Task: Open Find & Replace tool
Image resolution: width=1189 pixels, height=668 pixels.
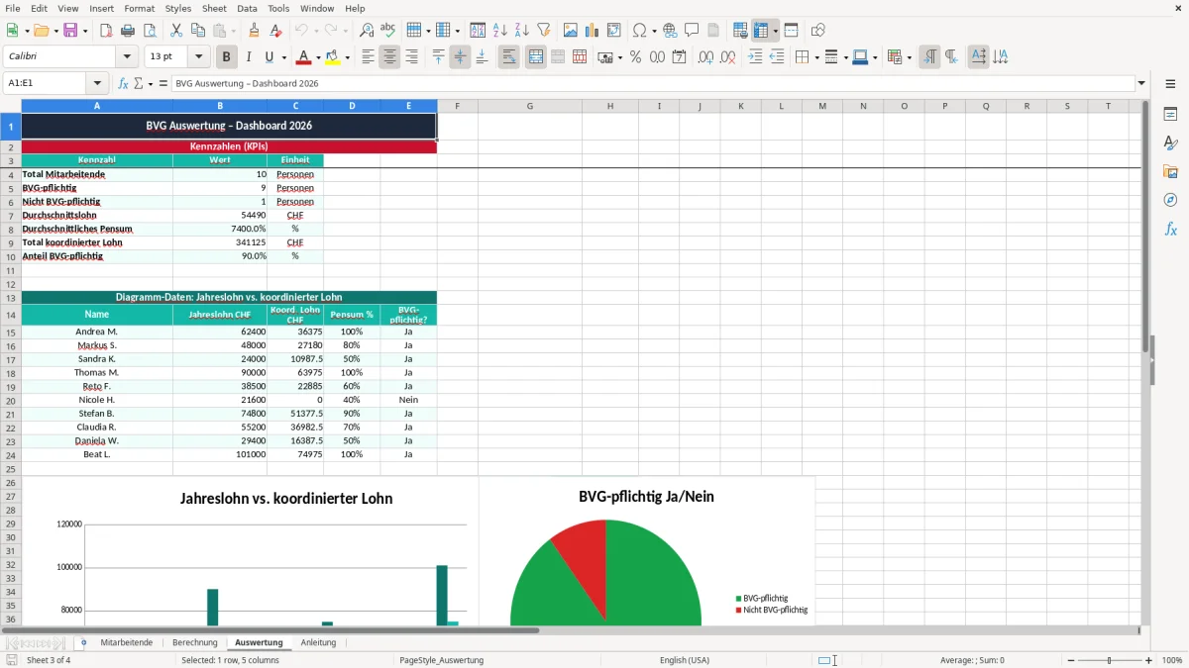Action: pos(367,31)
